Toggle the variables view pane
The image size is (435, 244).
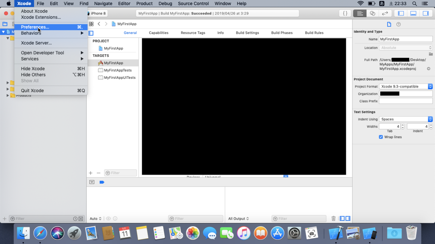(342, 219)
